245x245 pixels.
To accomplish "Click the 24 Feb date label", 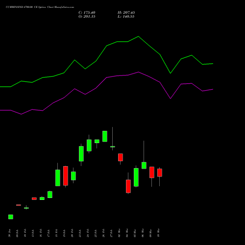I will (x=88, y=233).
